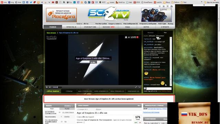Screen dimensions: 220x124
Task: Open the YouTube bookmark icon in bookmarks bar
Action: (x=53, y=2)
